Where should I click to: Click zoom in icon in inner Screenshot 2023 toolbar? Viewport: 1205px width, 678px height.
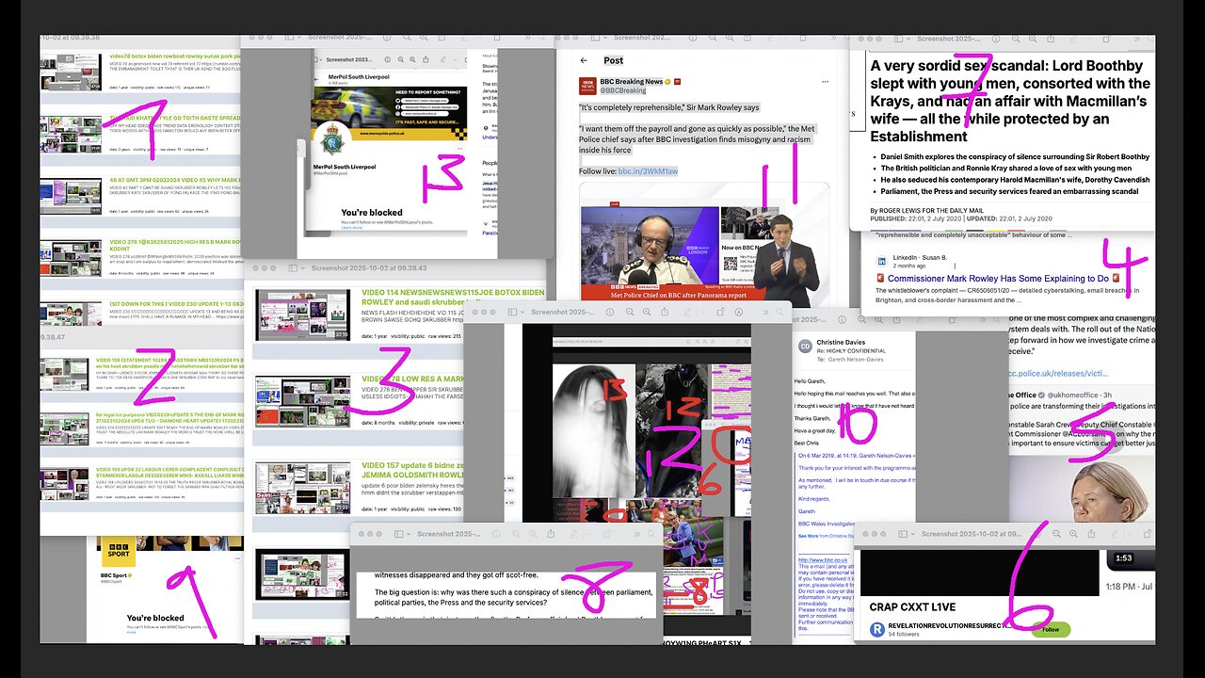click(412, 59)
